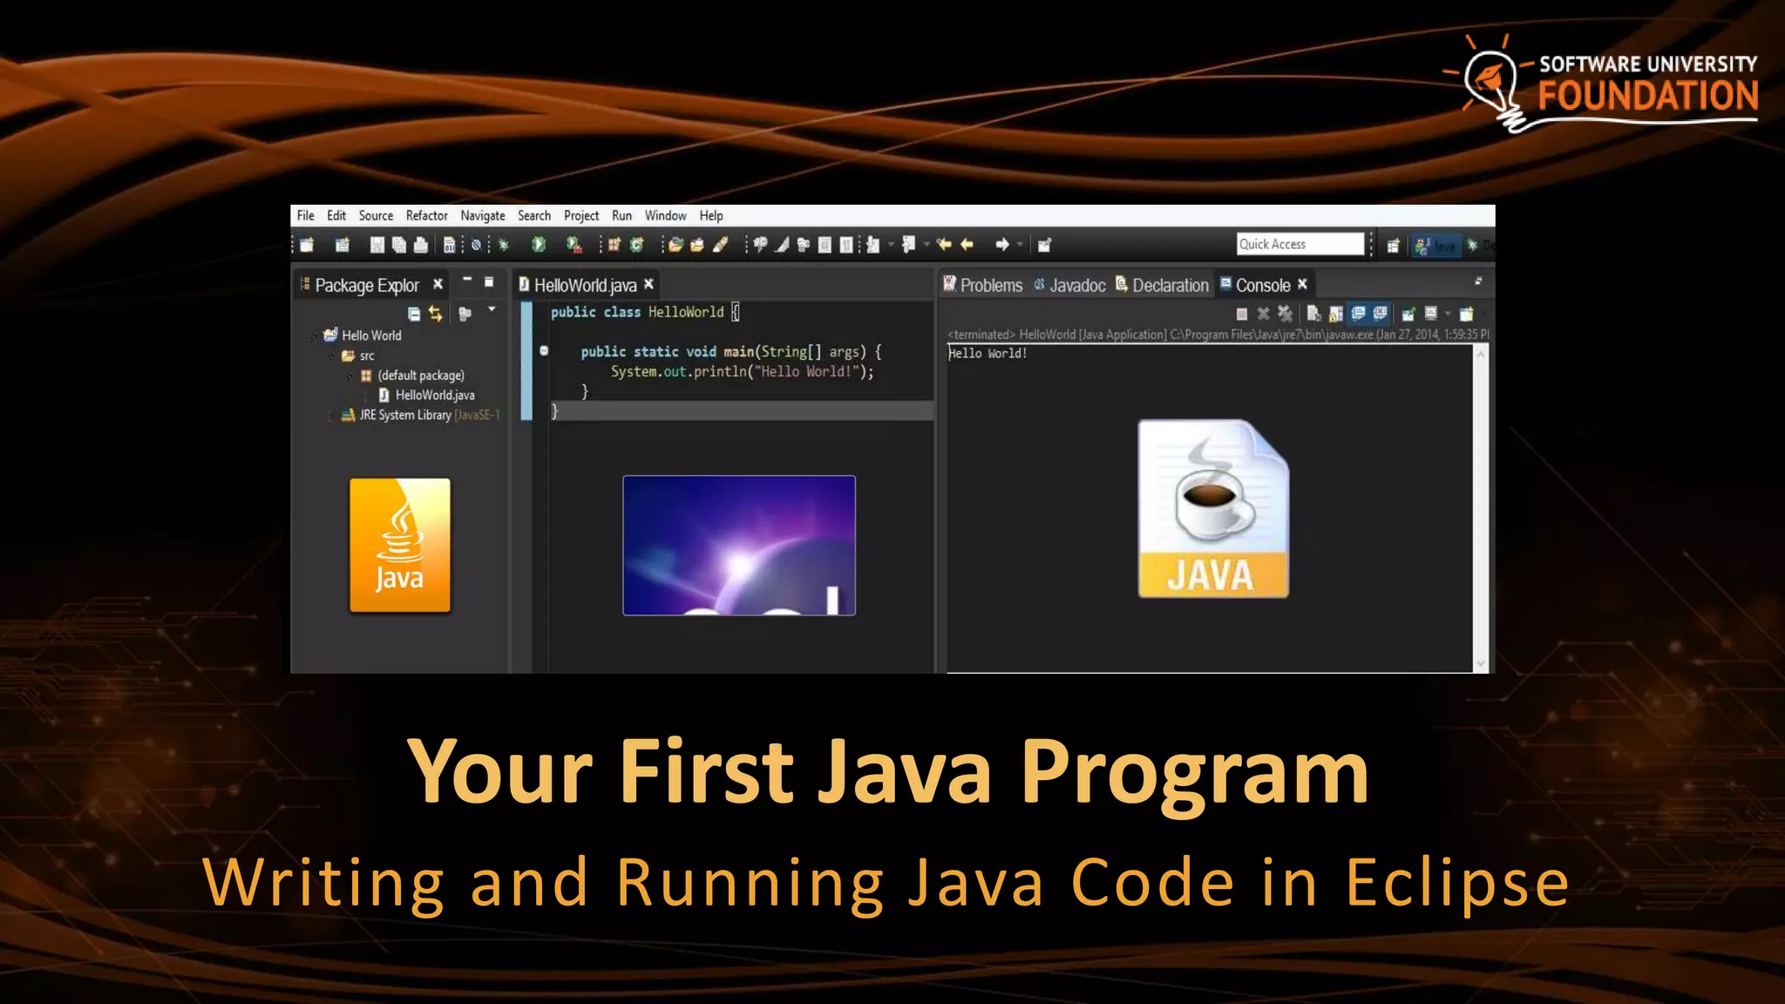Click the Save floppy disk icon

[377, 245]
